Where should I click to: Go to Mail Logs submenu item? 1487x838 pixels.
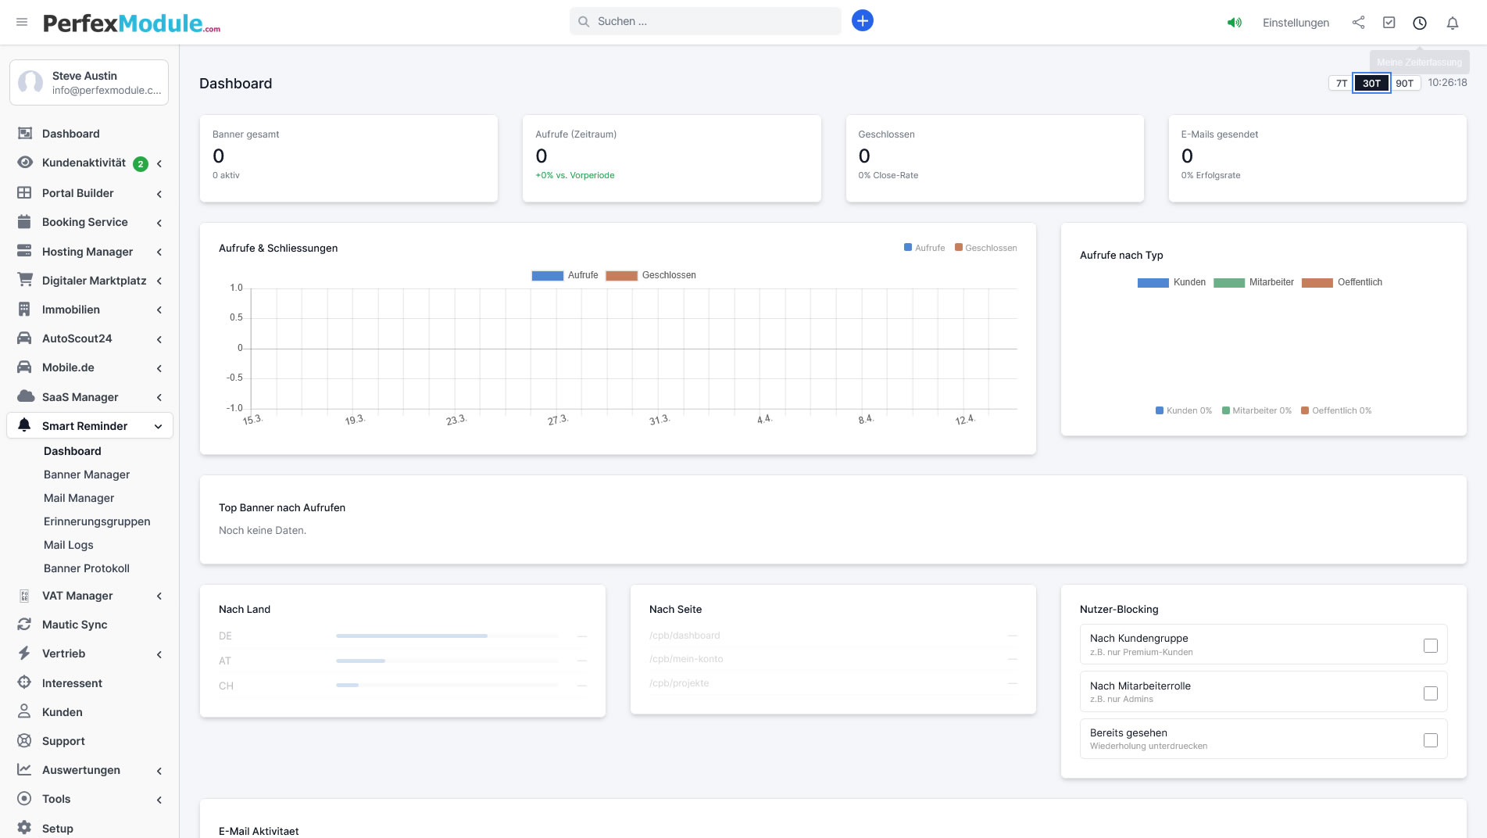tap(69, 545)
